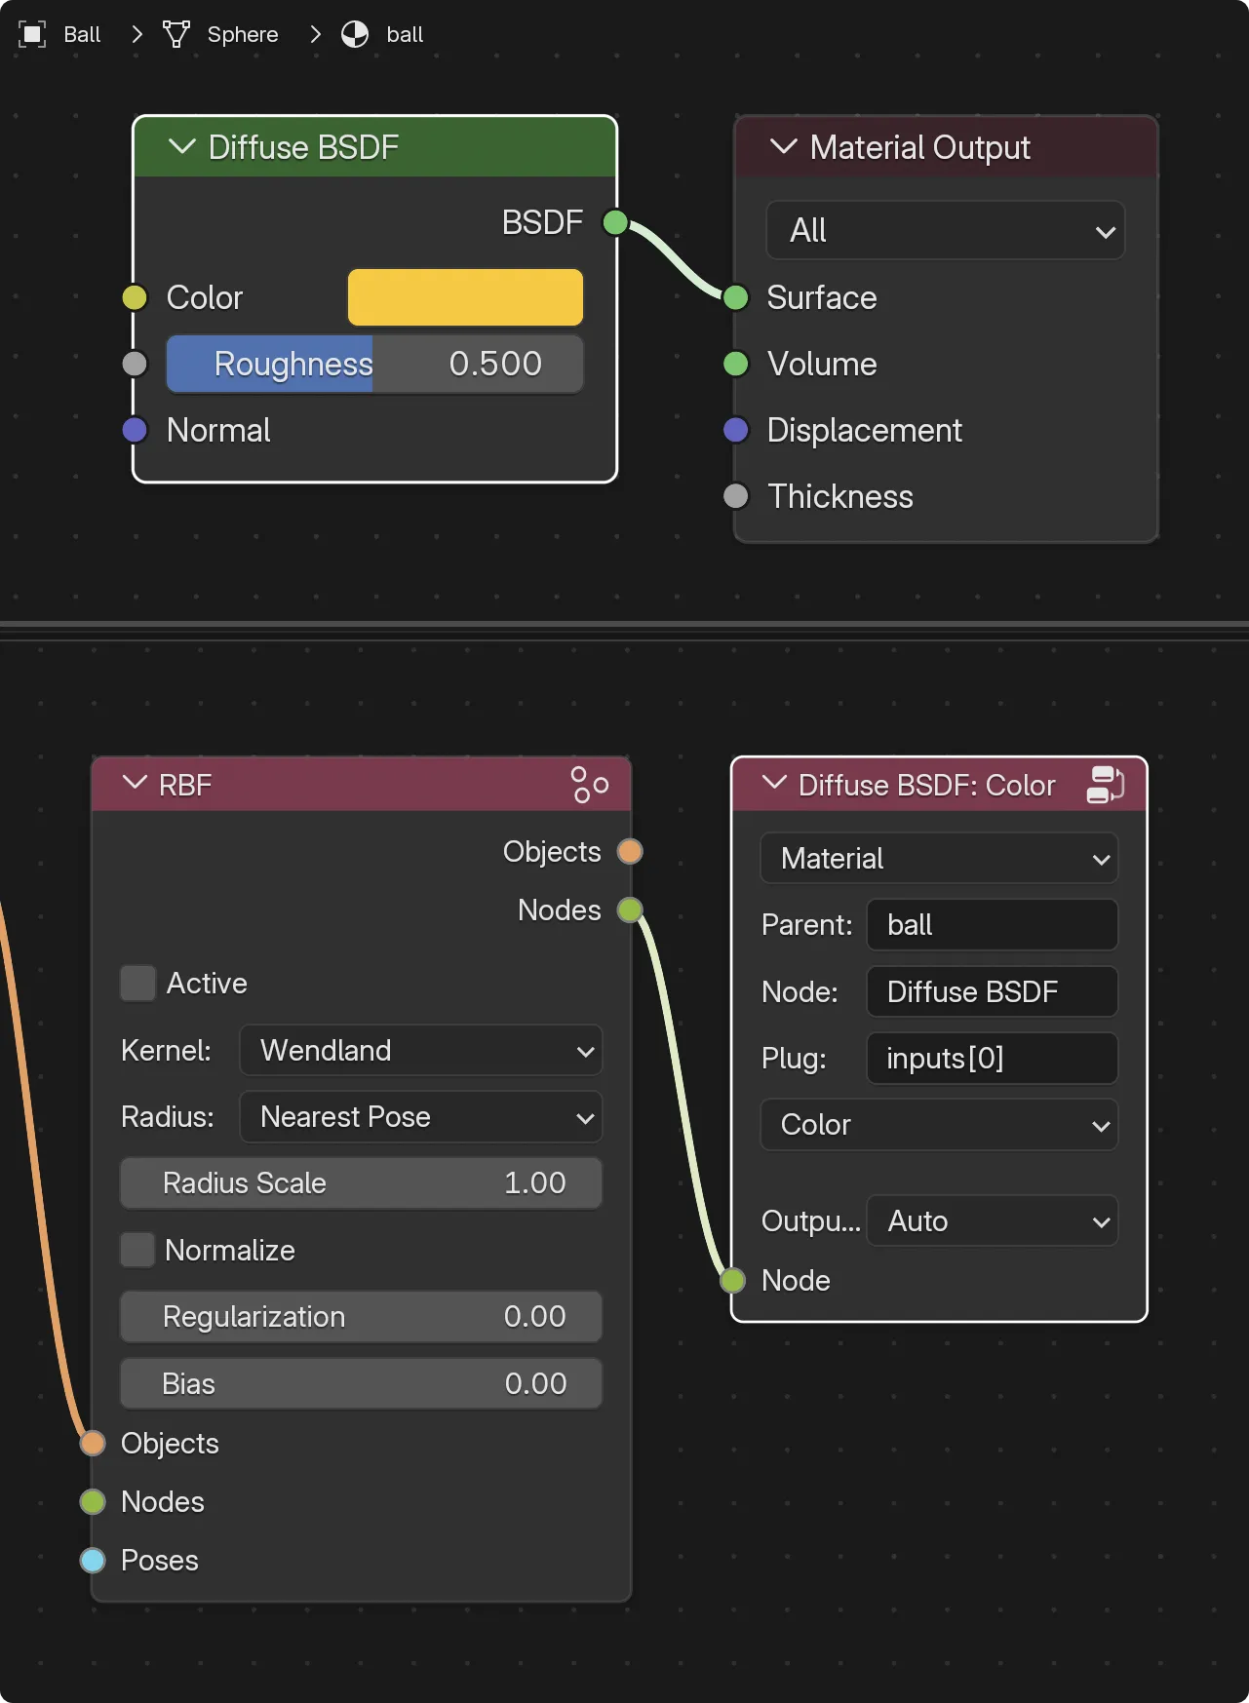Click the Regularization value field
The height and width of the screenshot is (1703, 1249).
(361, 1316)
